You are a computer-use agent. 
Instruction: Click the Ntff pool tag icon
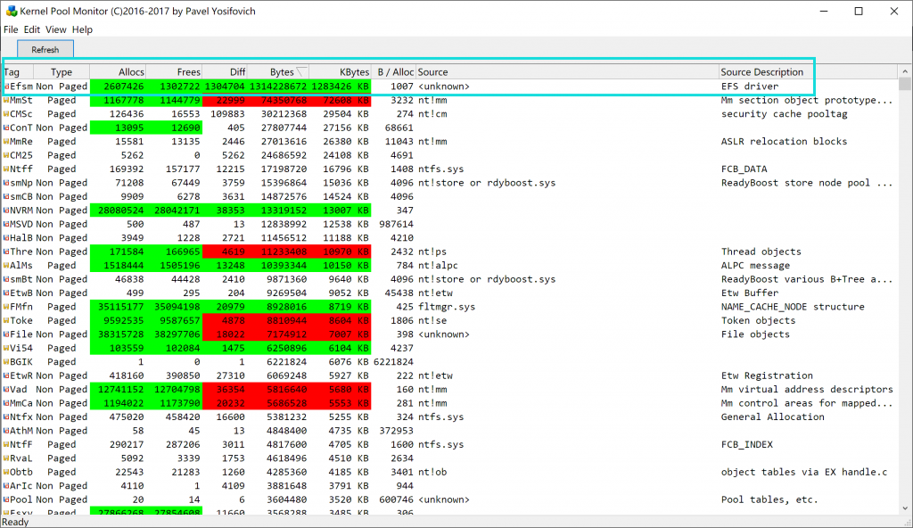6,169
